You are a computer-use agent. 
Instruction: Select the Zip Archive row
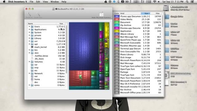pos(138,25)
